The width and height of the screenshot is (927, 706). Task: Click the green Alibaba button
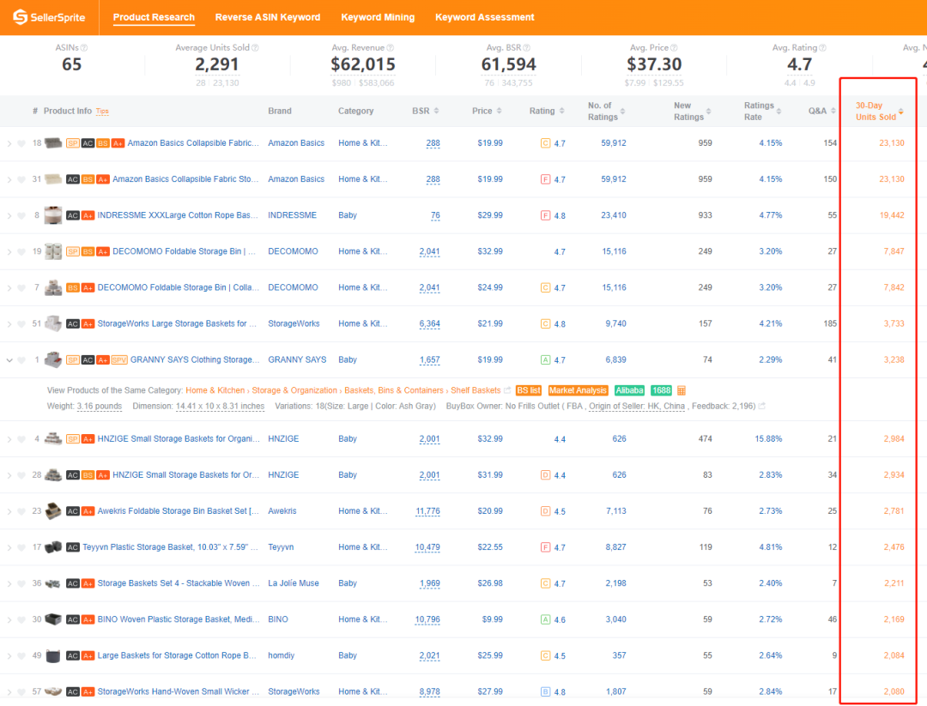pyautogui.click(x=629, y=390)
